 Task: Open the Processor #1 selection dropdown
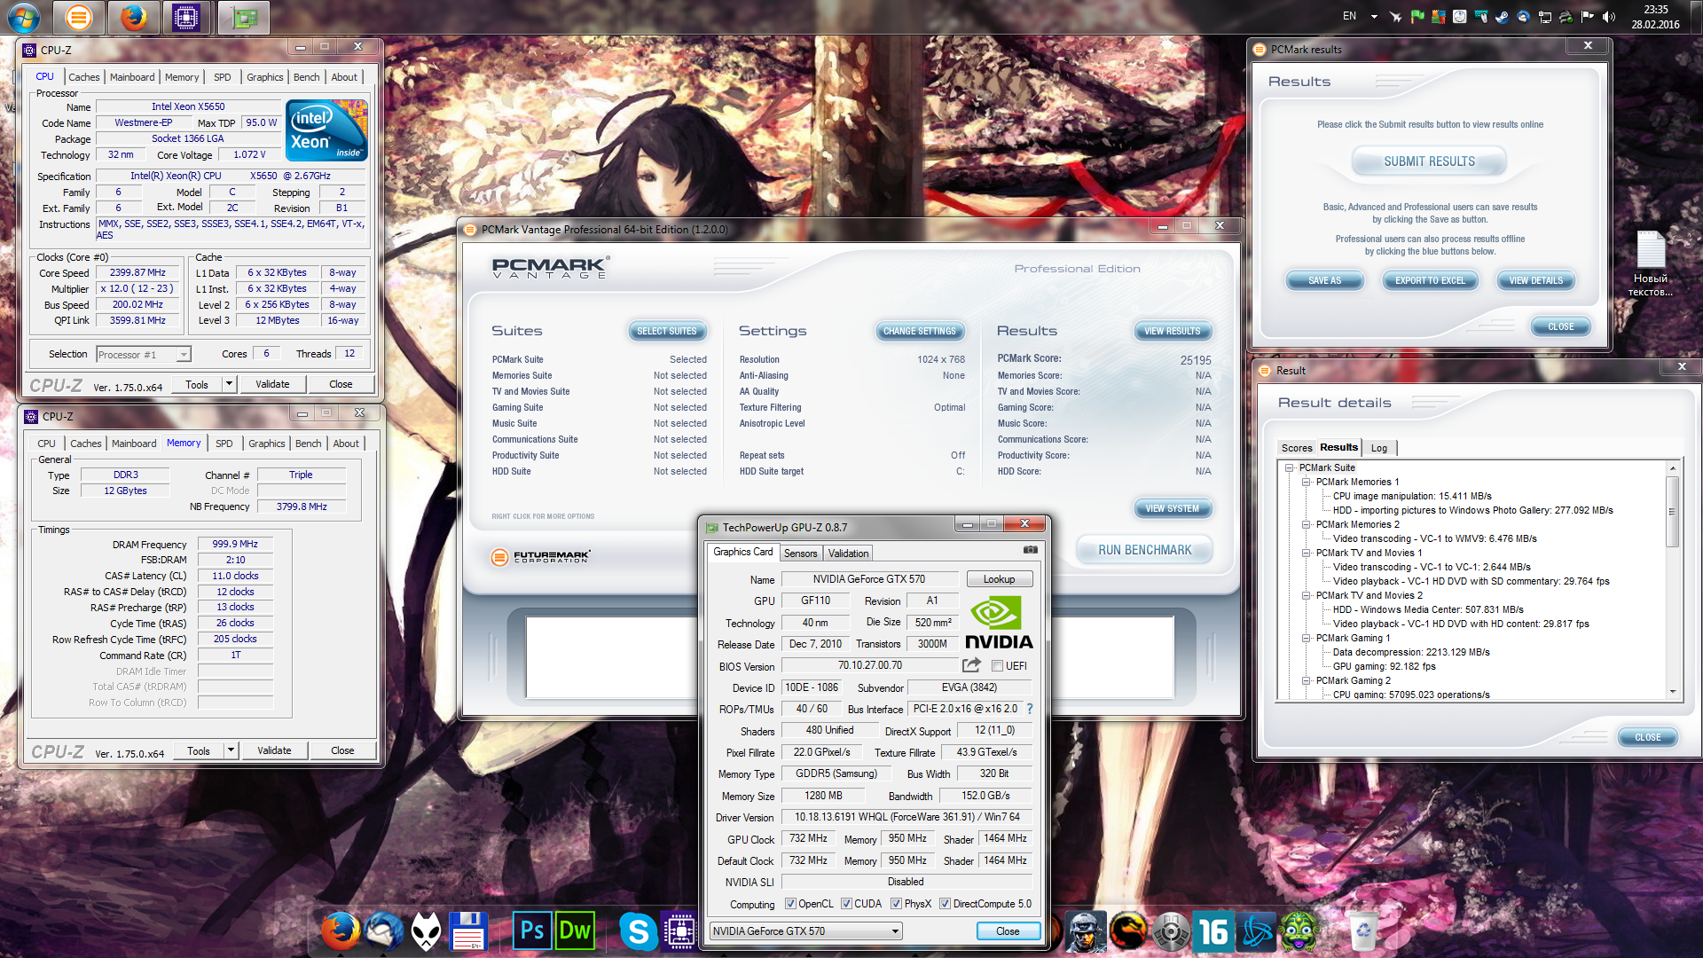coord(143,354)
